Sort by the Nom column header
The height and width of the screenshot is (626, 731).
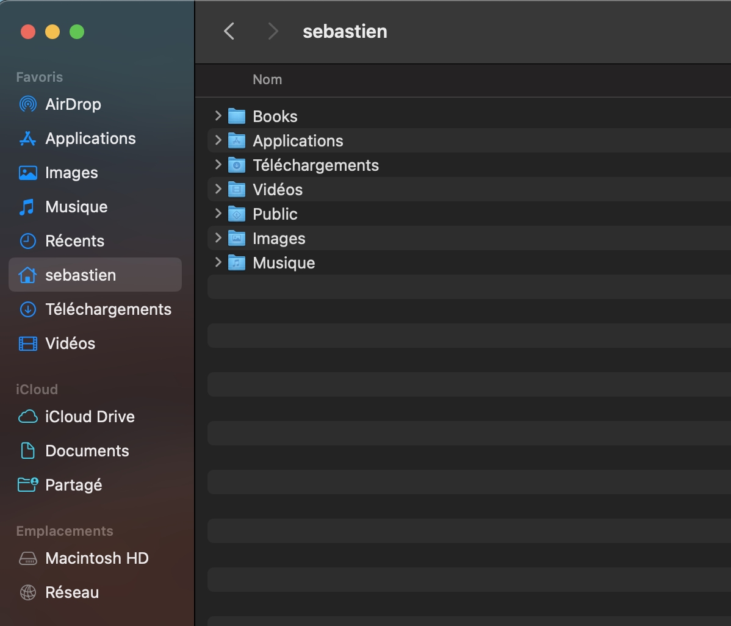click(267, 80)
